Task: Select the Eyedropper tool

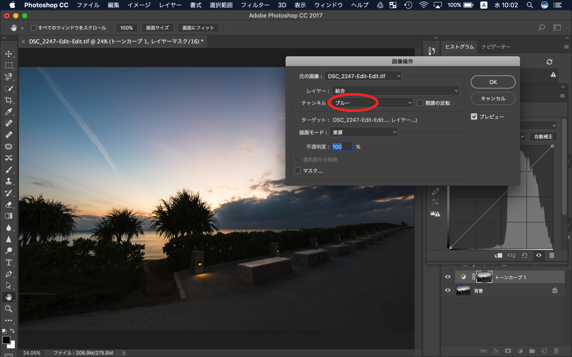Action: [9, 112]
